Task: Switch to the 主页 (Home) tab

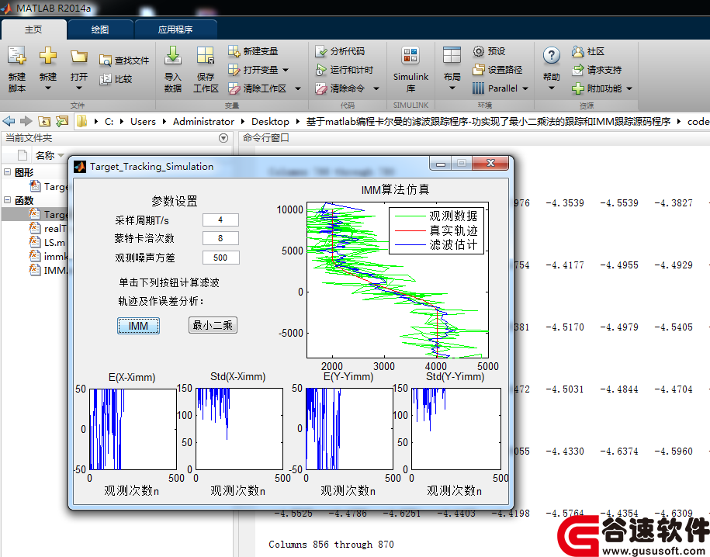Action: pyautogui.click(x=33, y=30)
